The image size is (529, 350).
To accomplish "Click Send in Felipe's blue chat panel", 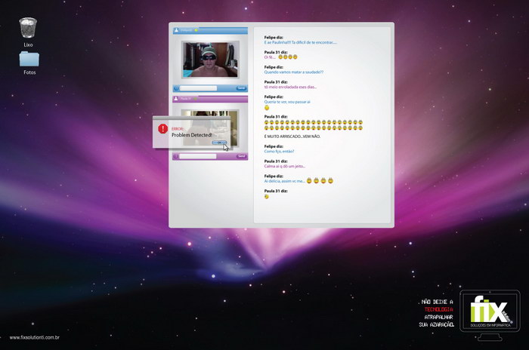I will coord(241,88).
